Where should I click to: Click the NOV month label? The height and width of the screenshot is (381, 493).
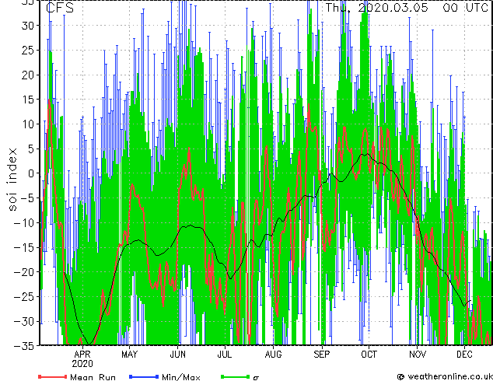[x=418, y=355]
